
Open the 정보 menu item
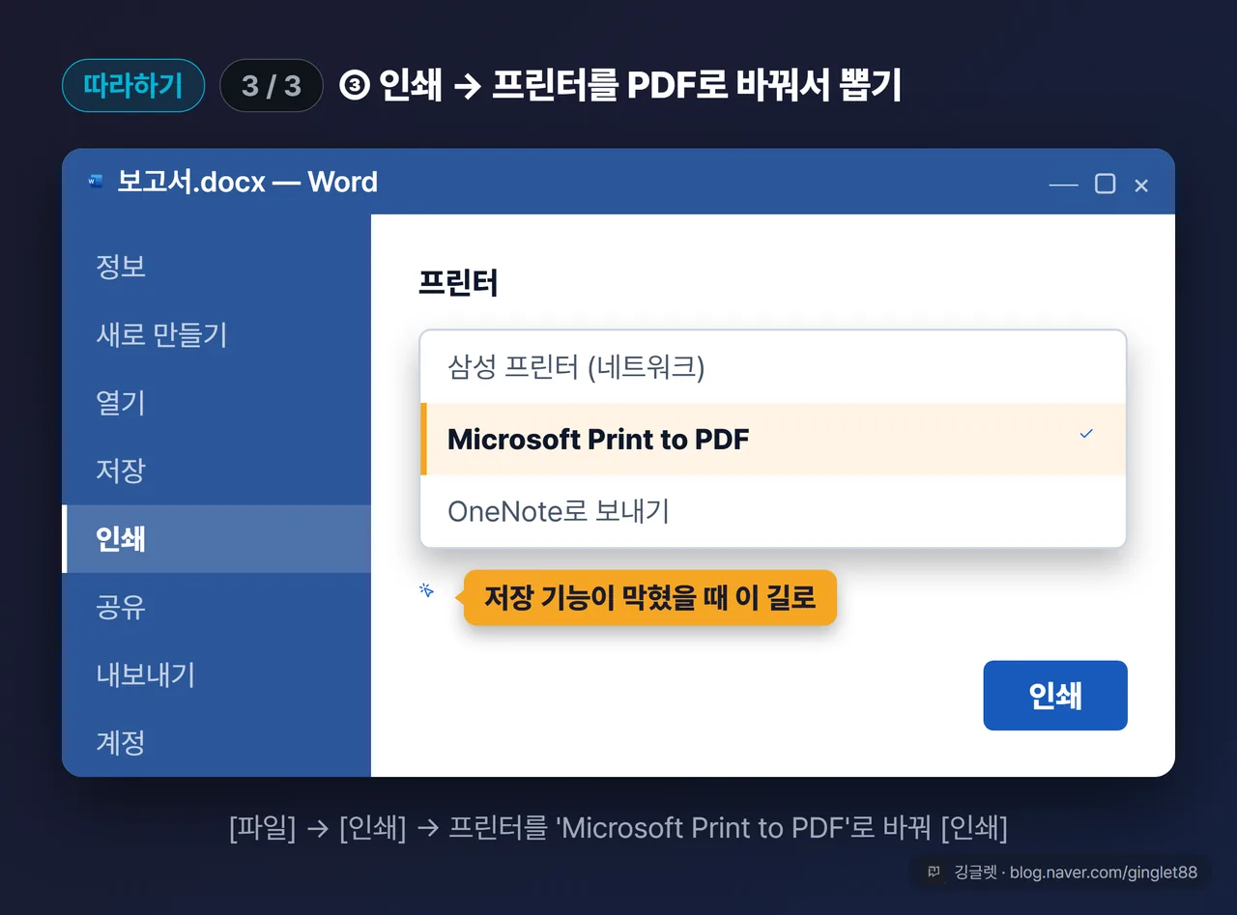click(216, 267)
